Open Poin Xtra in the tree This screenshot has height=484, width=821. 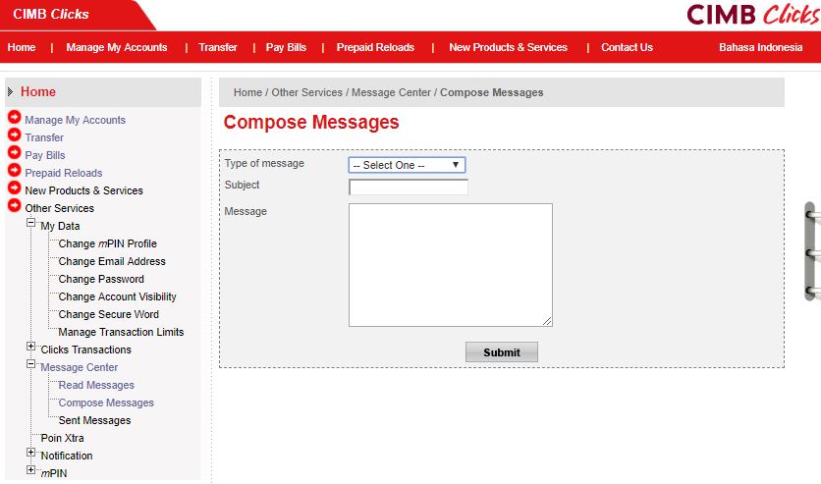pyautogui.click(x=62, y=438)
